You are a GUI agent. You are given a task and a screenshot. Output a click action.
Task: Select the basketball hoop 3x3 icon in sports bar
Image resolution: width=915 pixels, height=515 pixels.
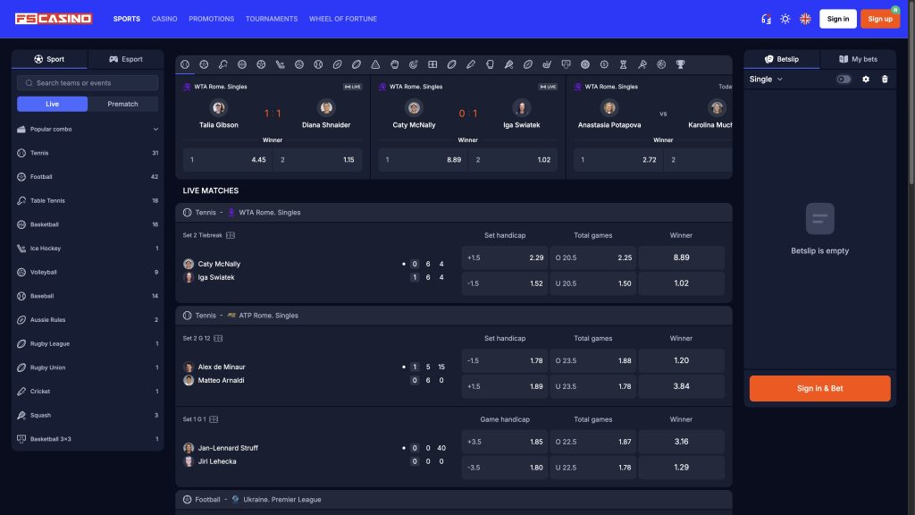(x=566, y=64)
